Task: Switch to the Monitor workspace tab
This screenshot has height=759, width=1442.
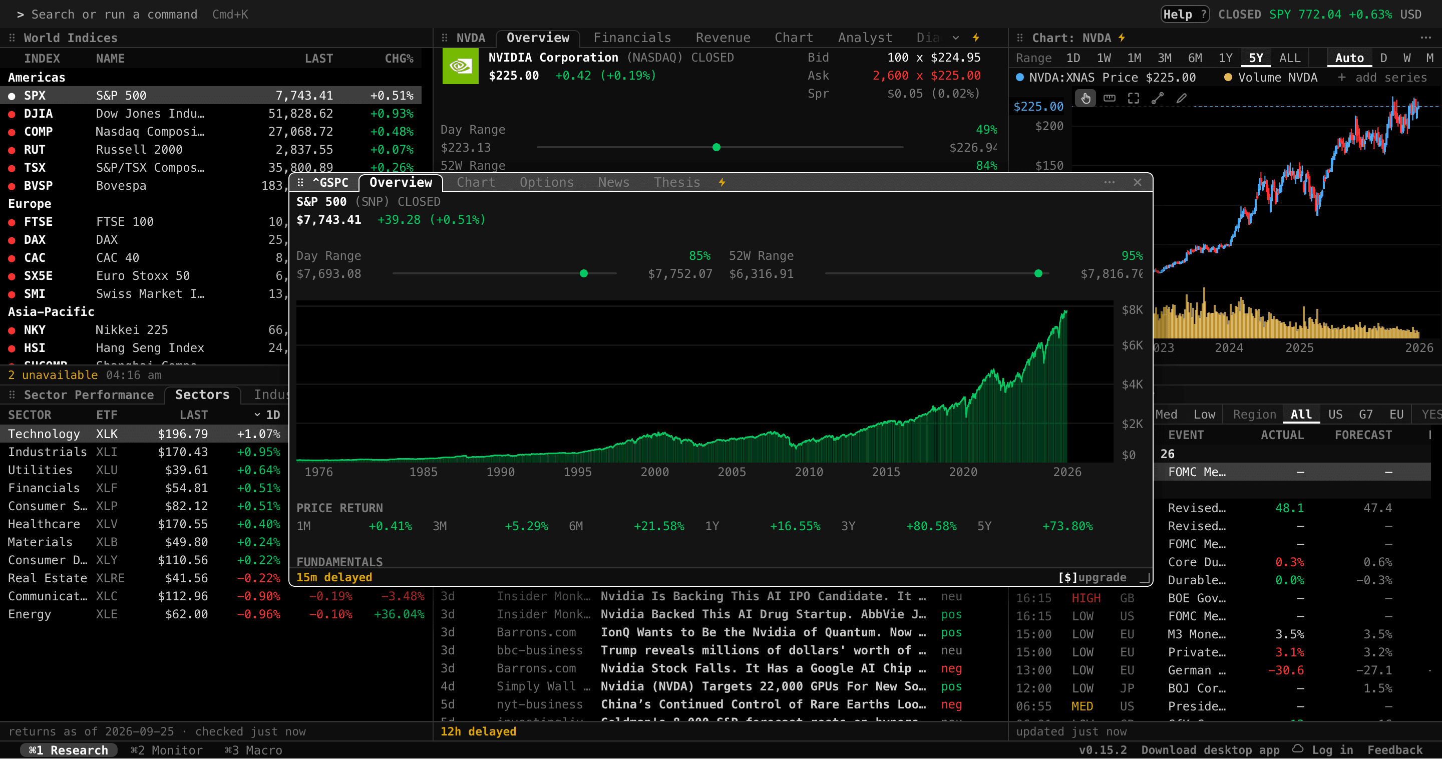Action: click(166, 750)
